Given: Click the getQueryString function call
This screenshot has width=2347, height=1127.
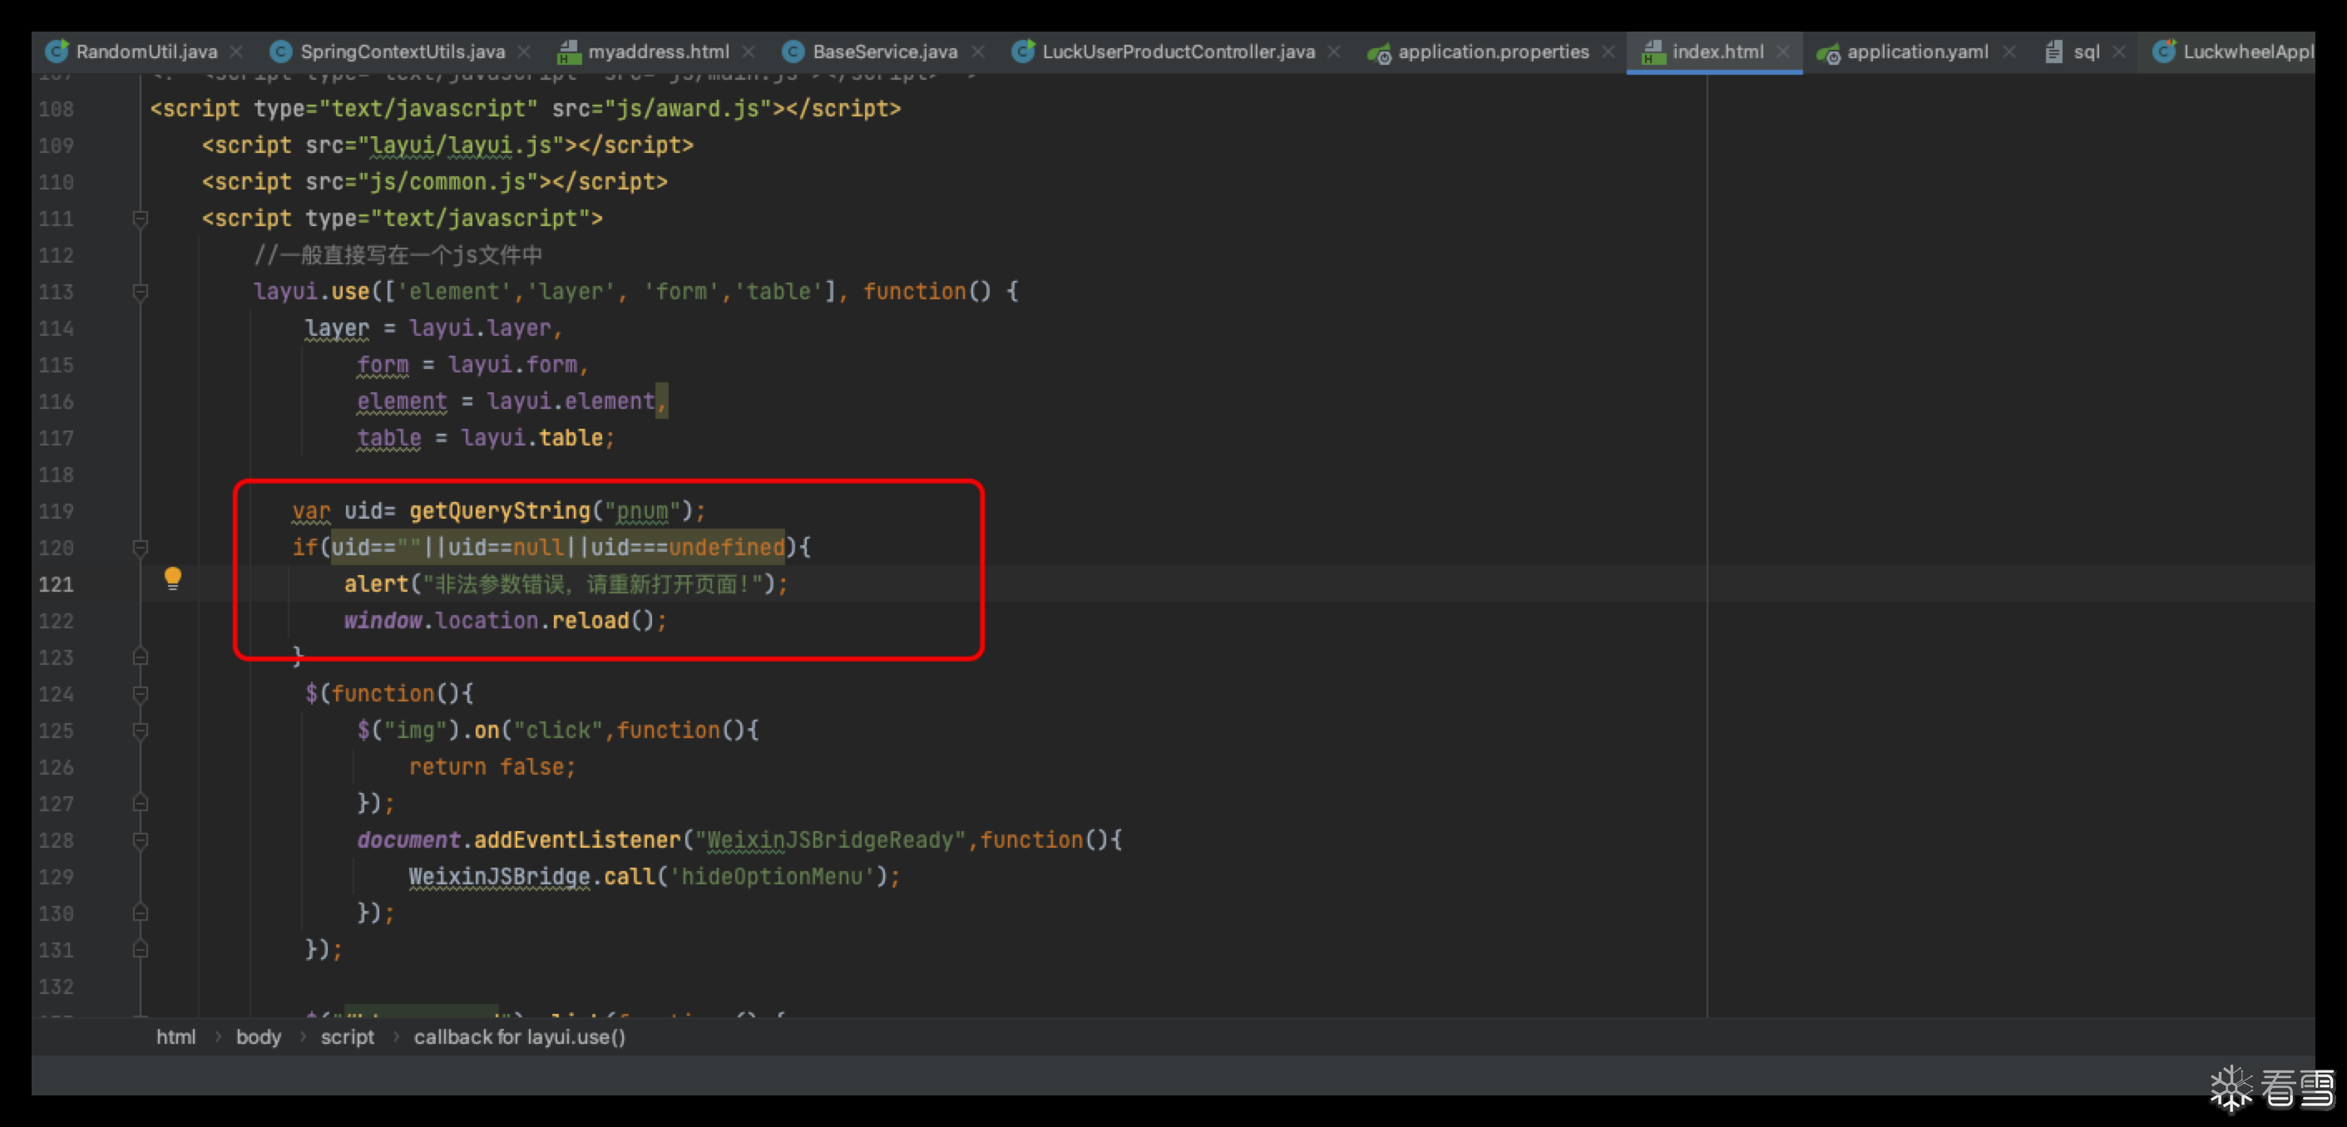Looking at the screenshot, I should [x=499, y=510].
